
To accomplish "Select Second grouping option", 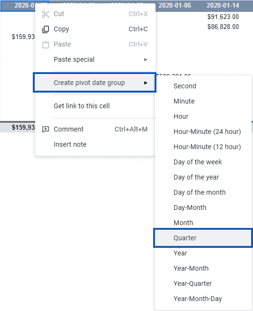I will pos(185,86).
